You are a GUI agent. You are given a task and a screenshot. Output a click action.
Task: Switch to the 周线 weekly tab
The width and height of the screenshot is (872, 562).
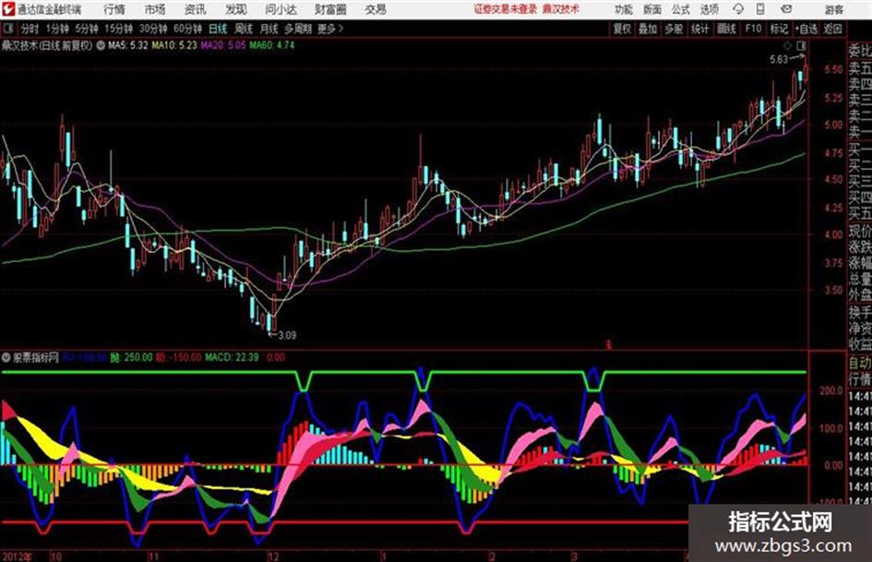(244, 29)
